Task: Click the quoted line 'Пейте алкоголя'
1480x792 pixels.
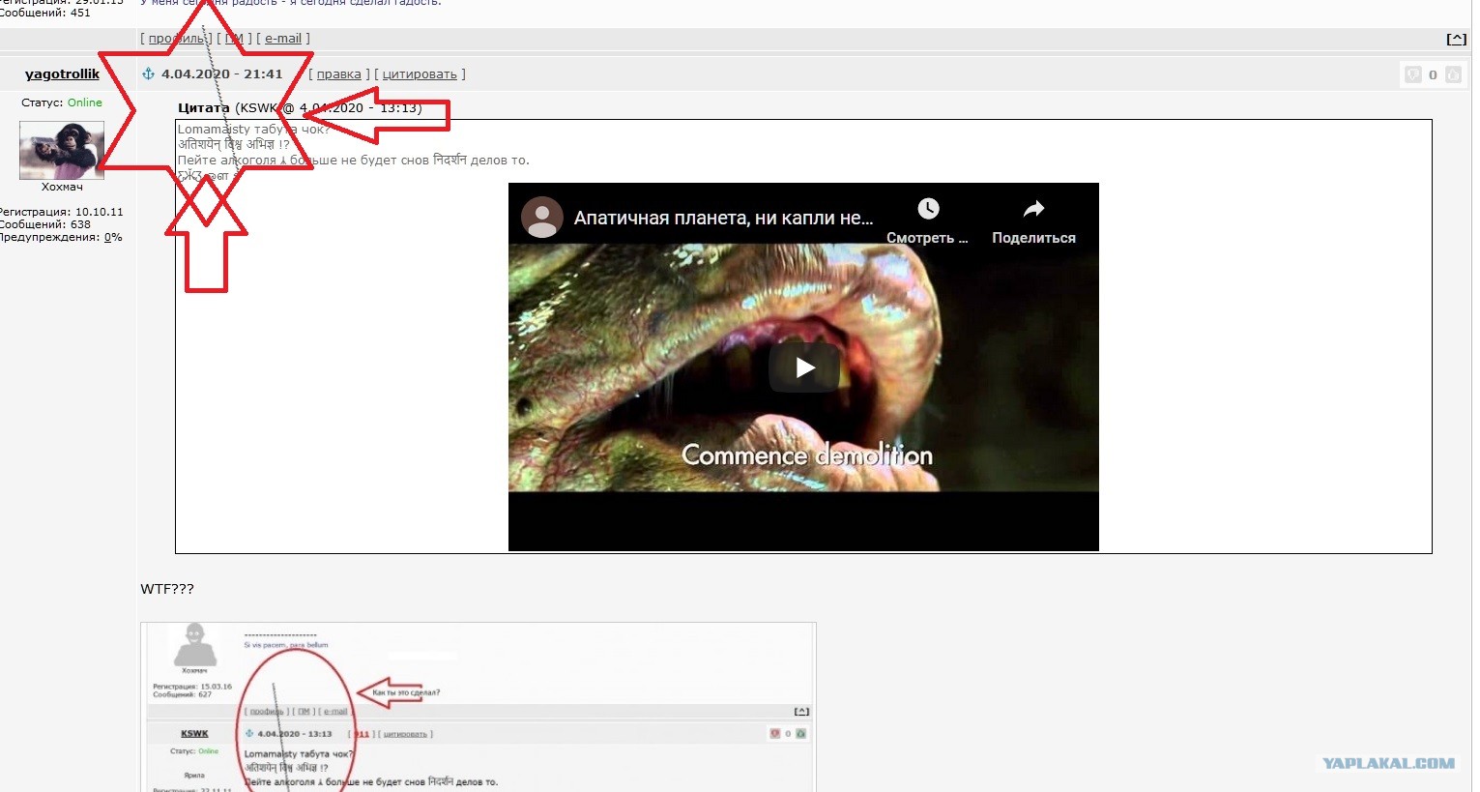Action: tap(353, 161)
